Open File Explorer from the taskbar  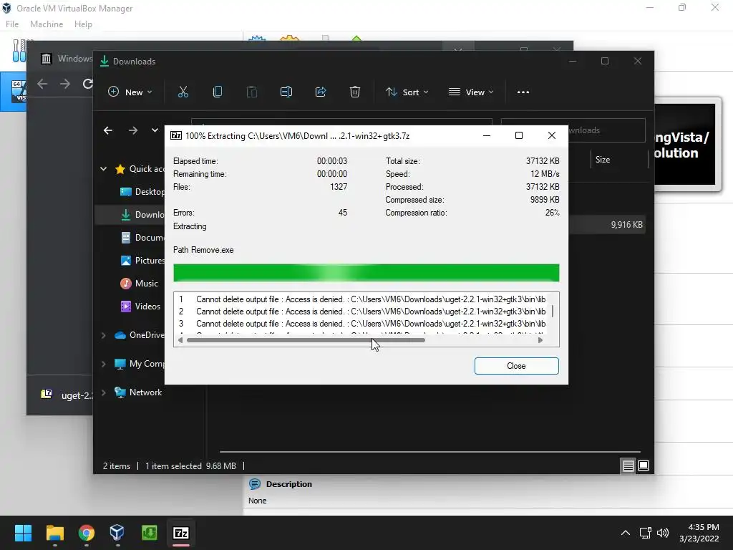coord(54,533)
